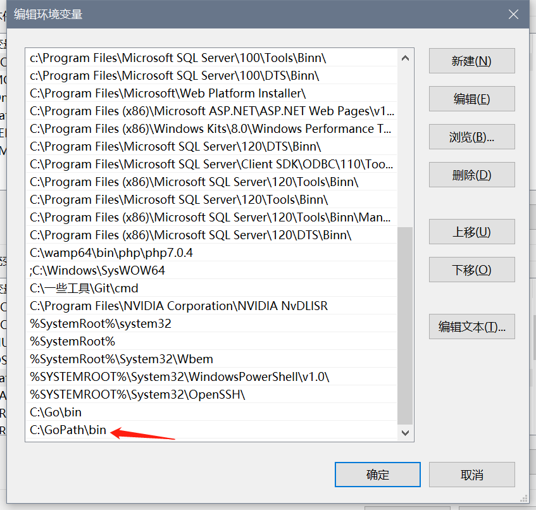The width and height of the screenshot is (536, 510).
Task: Select Program Files (x86) SQL Server\120\Tools\Binn\ entry
Action: point(211,182)
